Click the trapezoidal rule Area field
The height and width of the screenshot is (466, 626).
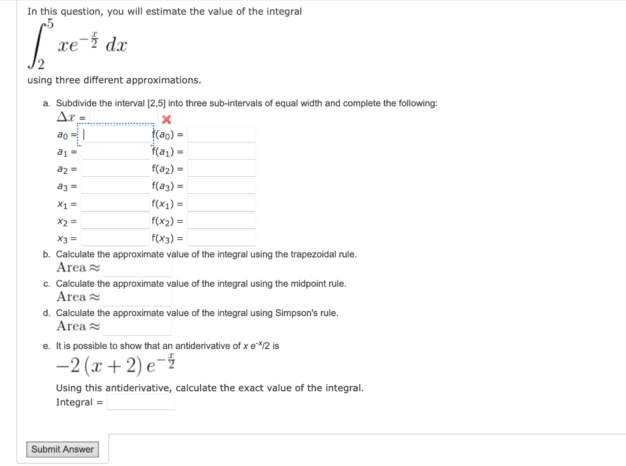[x=137, y=267]
